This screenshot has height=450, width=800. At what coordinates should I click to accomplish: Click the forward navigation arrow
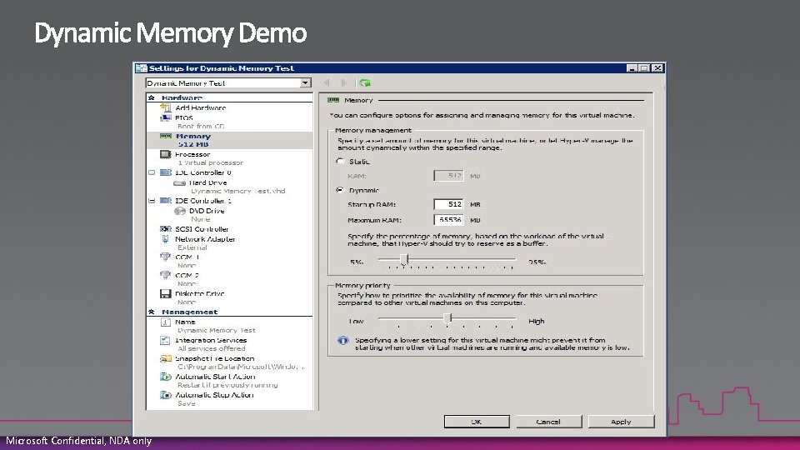344,82
